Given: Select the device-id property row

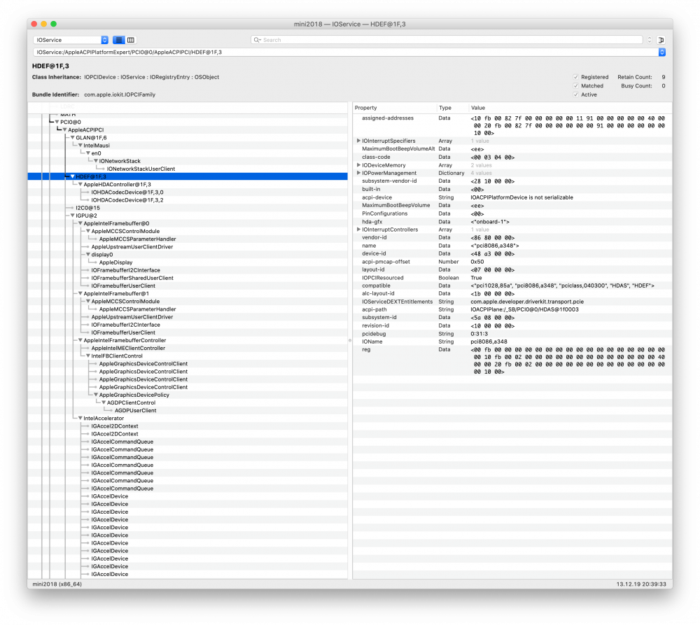Looking at the screenshot, I should click(x=512, y=253).
